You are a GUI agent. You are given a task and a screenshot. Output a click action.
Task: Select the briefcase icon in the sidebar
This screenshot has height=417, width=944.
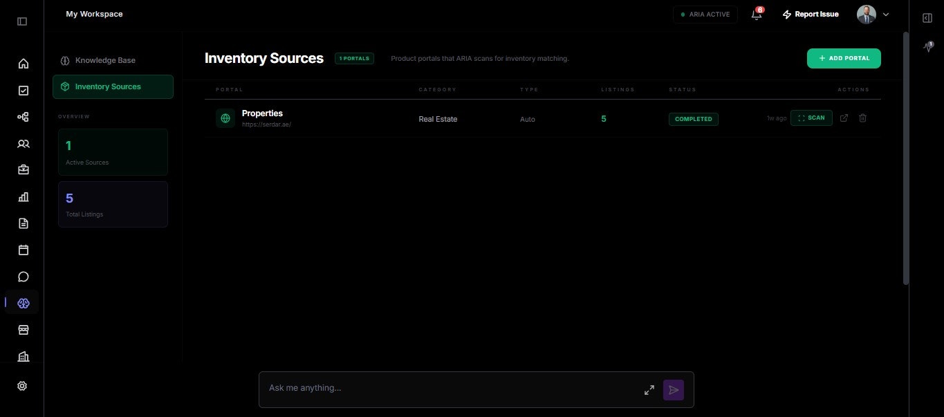(x=23, y=169)
